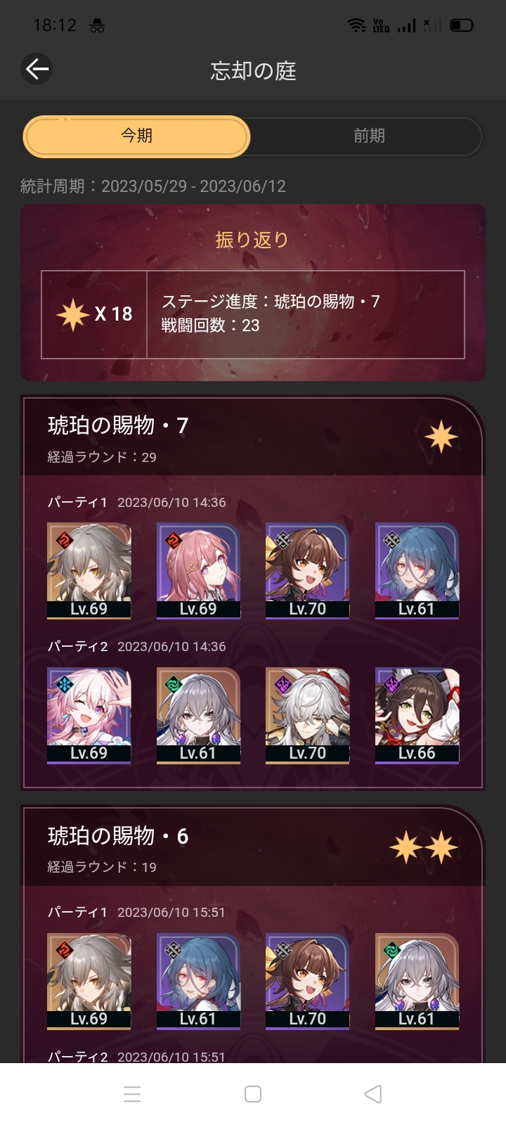This screenshot has width=506, height=1125.
Task: Open grey-haired Lv.69 character in stage 7 party 1
Action: (89, 571)
